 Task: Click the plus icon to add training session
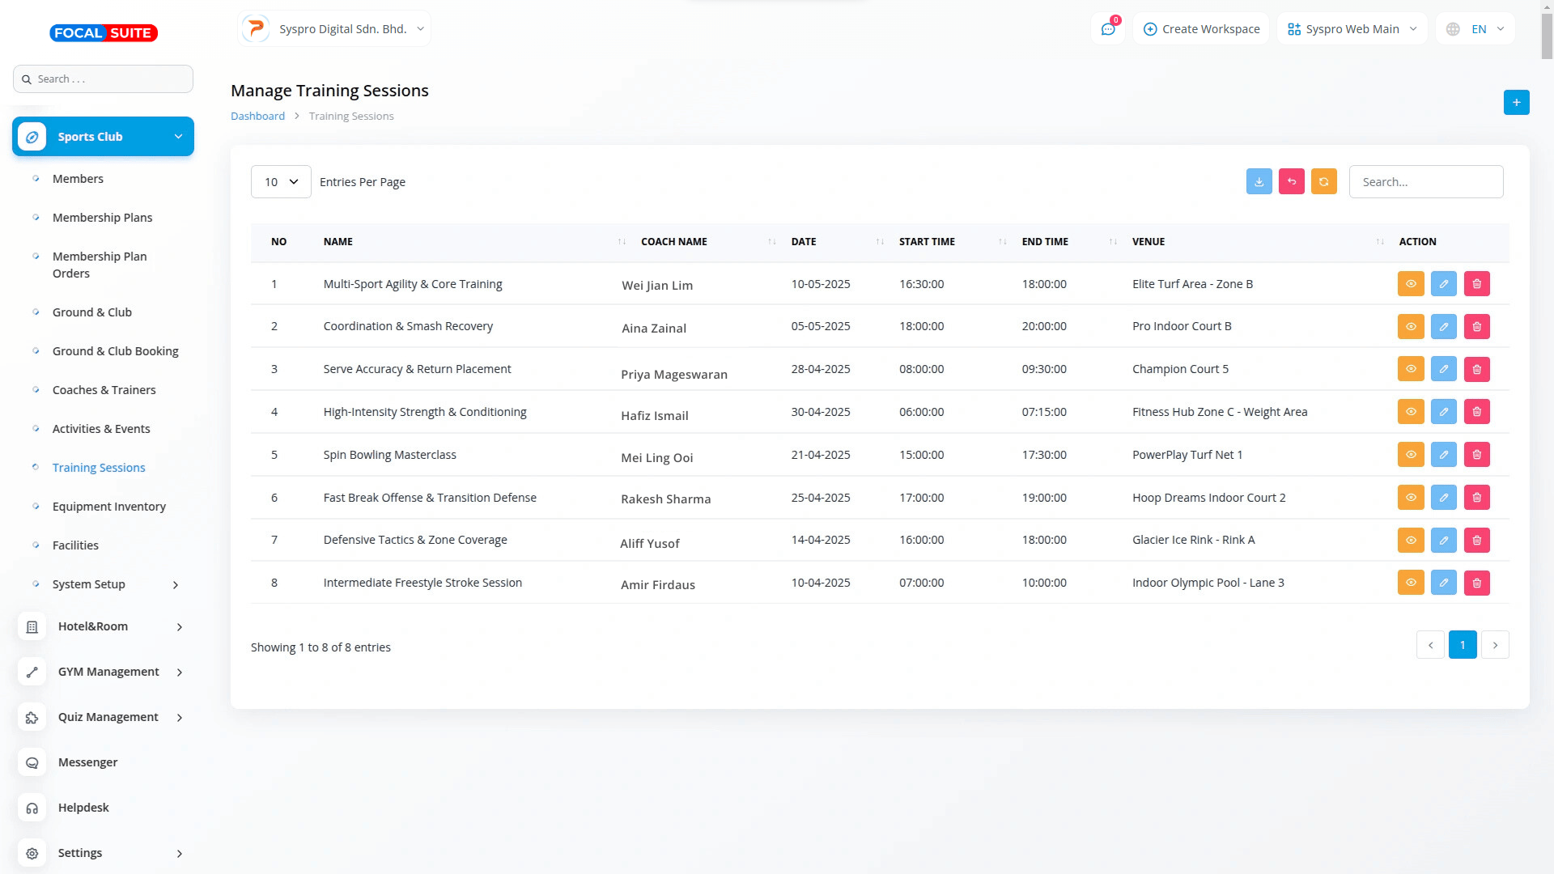(1516, 103)
